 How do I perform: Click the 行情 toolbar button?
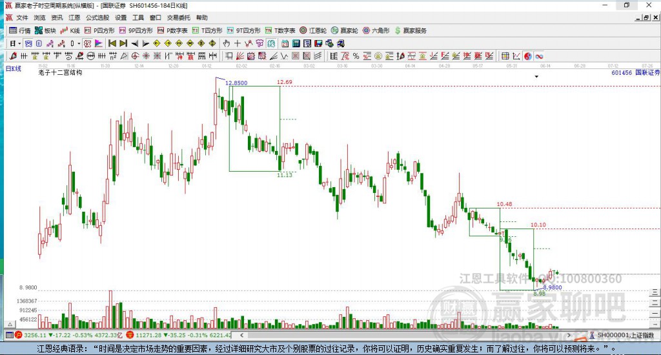[20, 30]
